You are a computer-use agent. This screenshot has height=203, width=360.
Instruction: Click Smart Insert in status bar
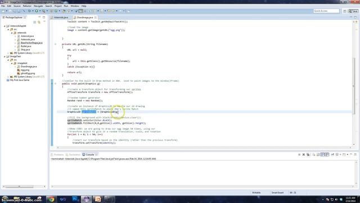pyautogui.click(x=277, y=193)
